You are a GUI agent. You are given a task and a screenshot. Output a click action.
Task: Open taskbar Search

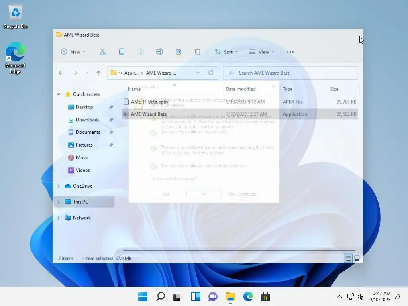pos(160,296)
